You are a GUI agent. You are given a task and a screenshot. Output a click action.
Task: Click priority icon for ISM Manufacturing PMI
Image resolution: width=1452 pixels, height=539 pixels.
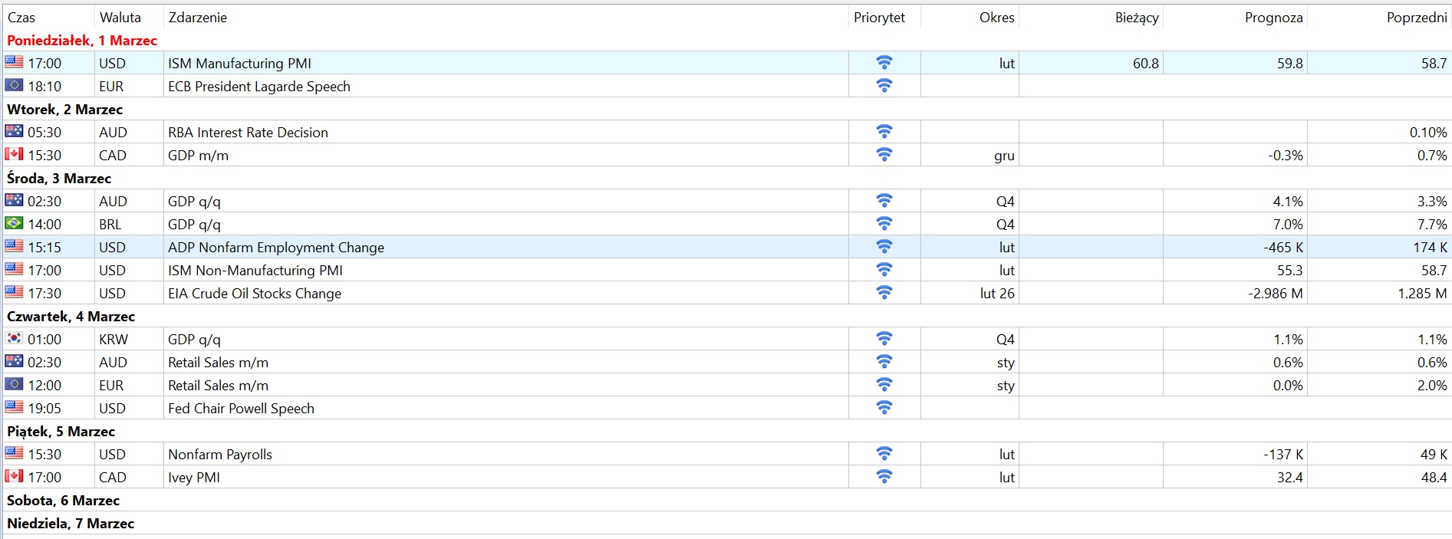(884, 63)
